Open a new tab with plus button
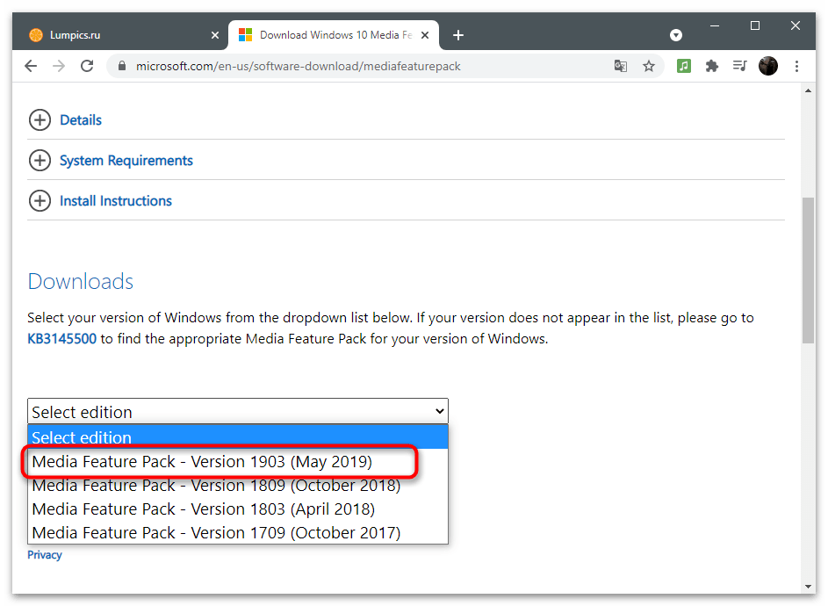 coord(458,35)
